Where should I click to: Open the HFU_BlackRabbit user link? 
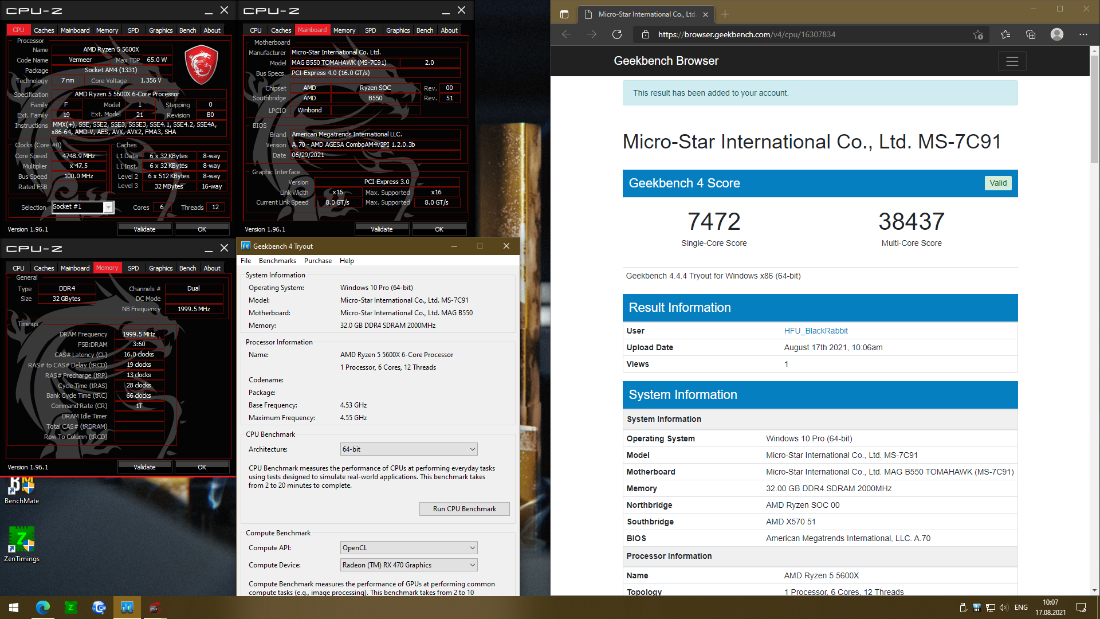point(816,331)
